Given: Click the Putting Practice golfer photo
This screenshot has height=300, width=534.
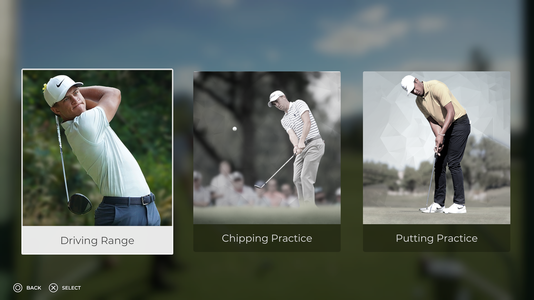Looking at the screenshot, I should [437, 148].
